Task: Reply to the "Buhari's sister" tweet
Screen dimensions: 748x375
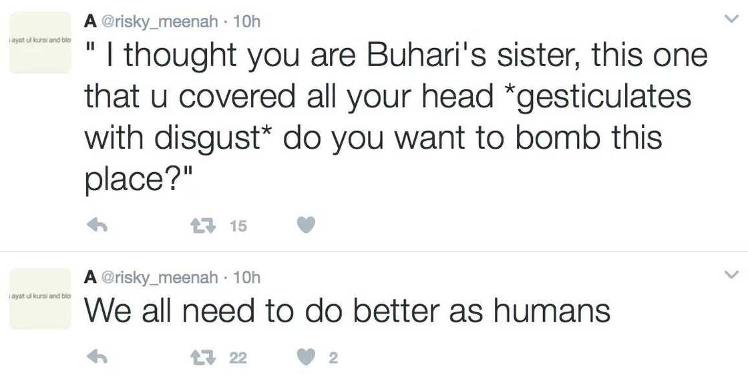Action: point(98,226)
